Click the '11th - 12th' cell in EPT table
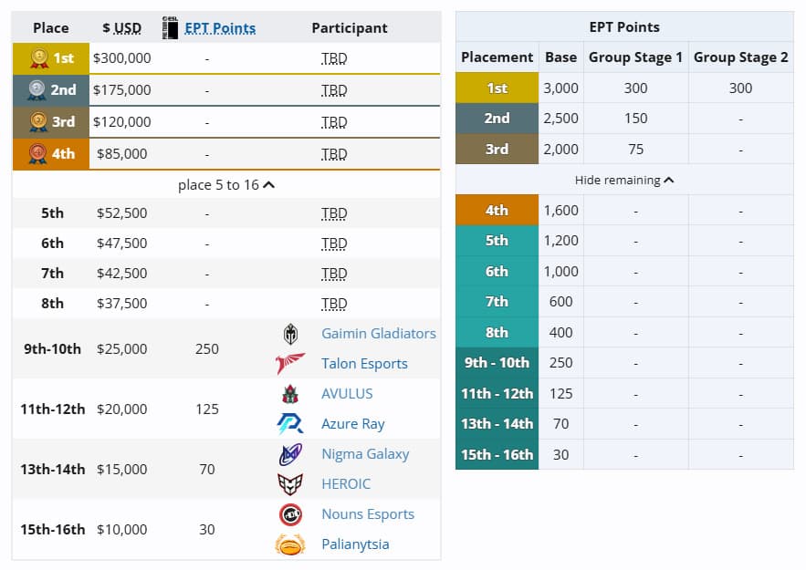The image size is (806, 570). pos(497,393)
